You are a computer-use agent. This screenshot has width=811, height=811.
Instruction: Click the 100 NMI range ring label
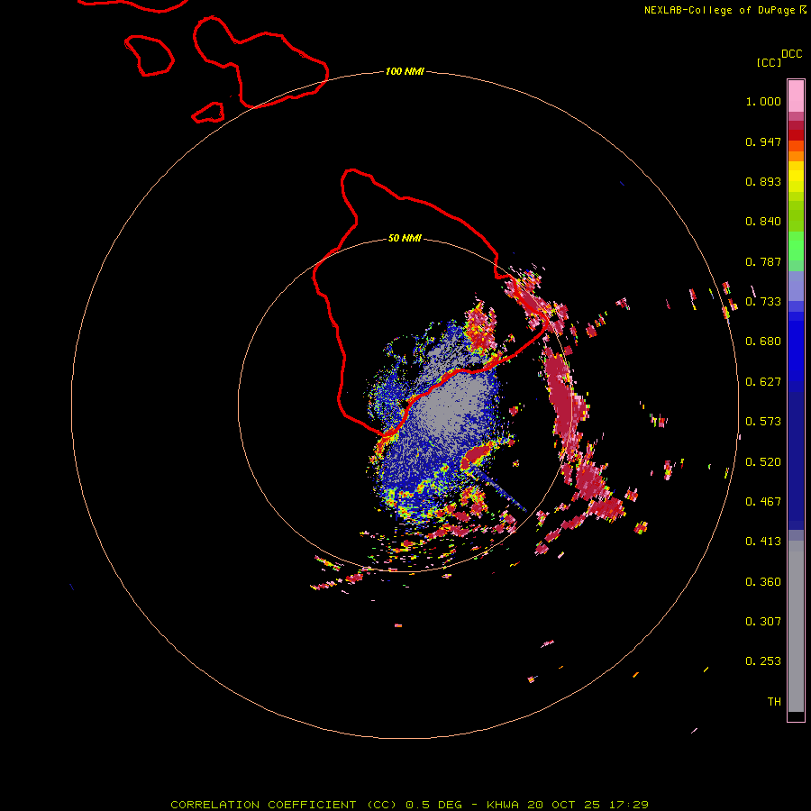pos(405,71)
